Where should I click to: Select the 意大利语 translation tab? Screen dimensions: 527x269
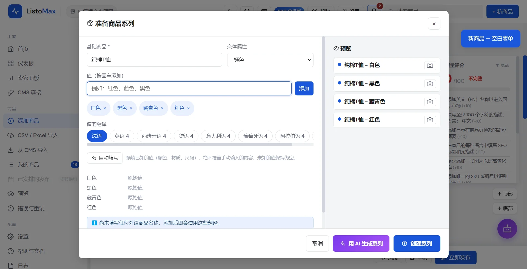tap(218, 136)
